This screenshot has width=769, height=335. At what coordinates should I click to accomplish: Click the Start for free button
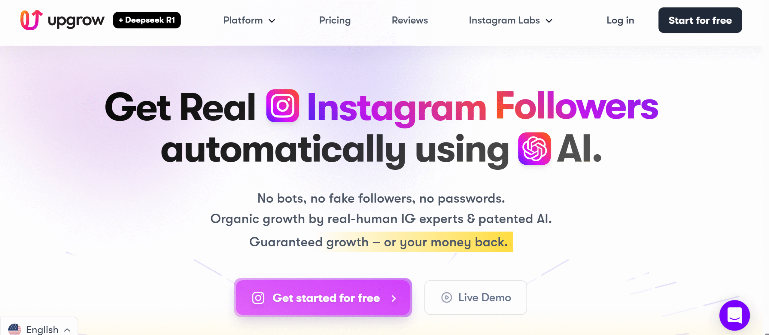point(700,20)
